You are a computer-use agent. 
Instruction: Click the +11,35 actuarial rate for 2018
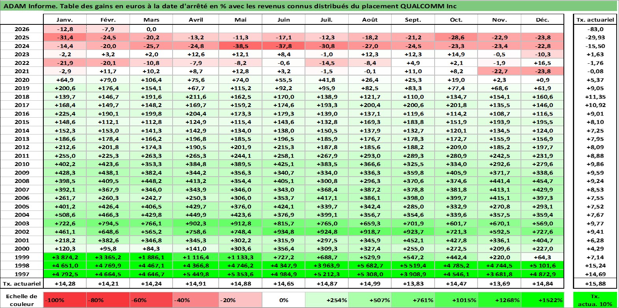click(x=595, y=97)
